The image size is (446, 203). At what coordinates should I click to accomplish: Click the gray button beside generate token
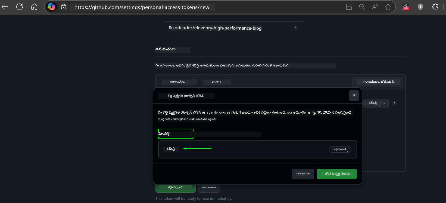point(303,174)
